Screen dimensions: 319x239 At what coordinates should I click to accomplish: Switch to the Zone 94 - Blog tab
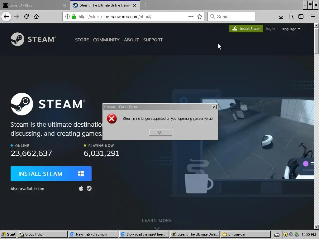[35, 5]
